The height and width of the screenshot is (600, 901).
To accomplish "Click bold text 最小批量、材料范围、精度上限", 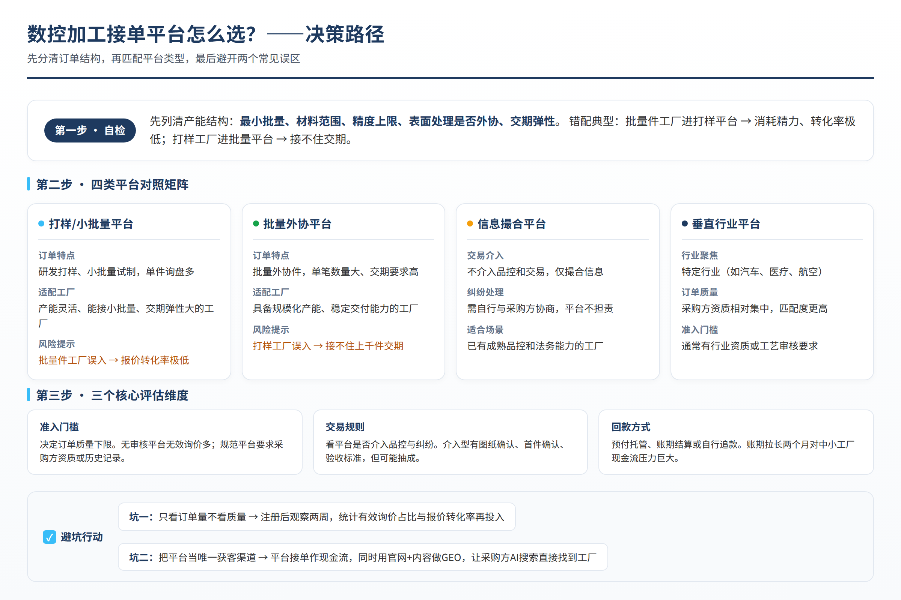I will coord(319,121).
